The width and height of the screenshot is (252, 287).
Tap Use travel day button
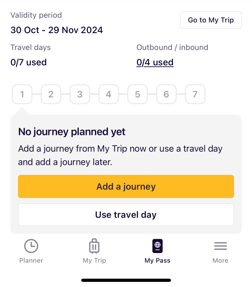coord(126,215)
